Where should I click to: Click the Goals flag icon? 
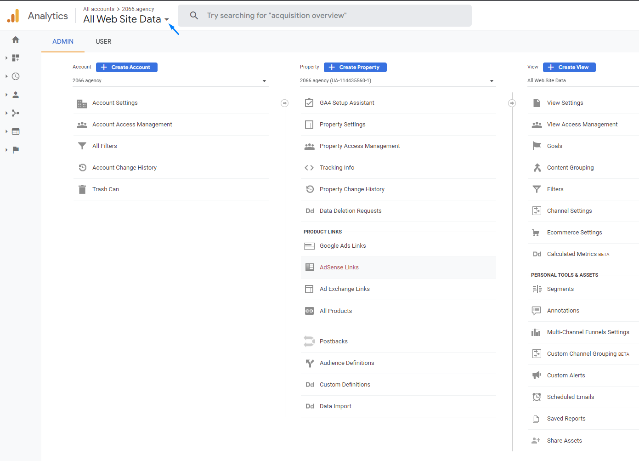[x=537, y=146]
